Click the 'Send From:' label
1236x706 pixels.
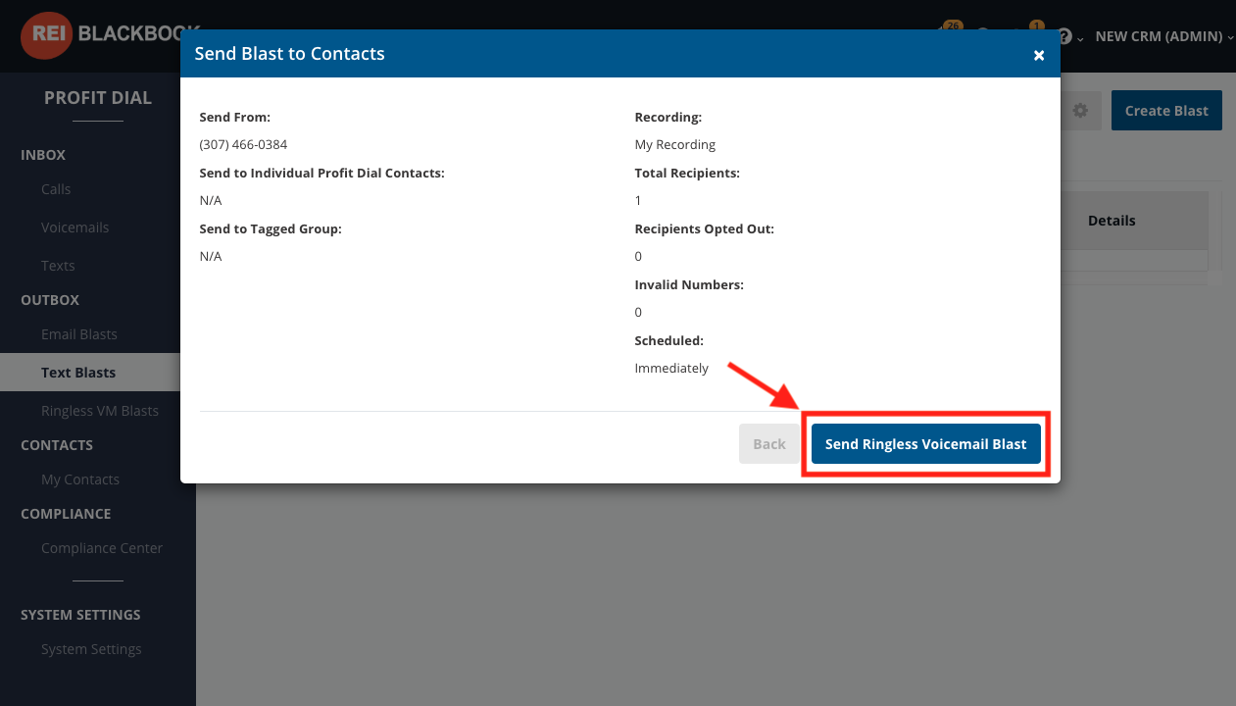(234, 117)
